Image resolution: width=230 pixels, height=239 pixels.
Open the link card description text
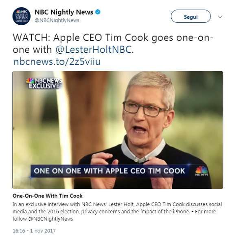(117, 211)
